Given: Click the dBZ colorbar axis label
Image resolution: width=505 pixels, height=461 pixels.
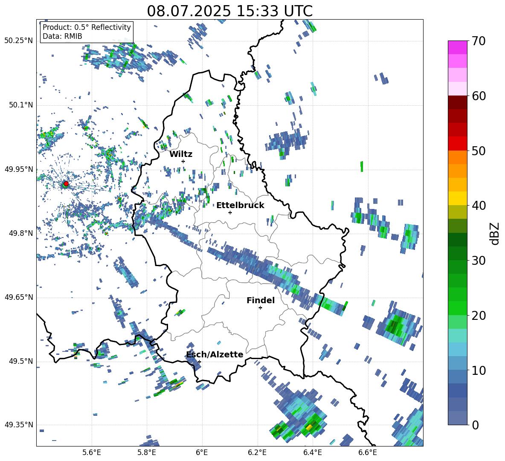Looking at the screenshot, I should [x=495, y=233].
